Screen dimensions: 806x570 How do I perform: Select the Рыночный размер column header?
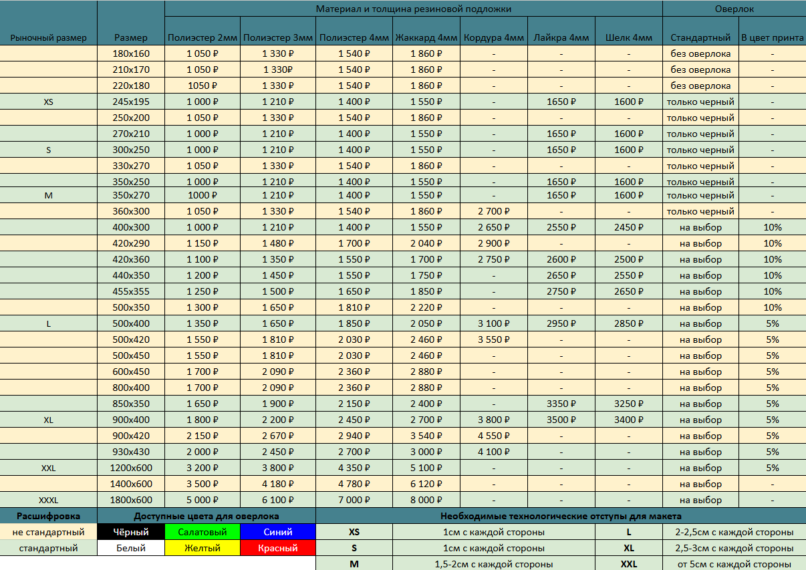48,37
